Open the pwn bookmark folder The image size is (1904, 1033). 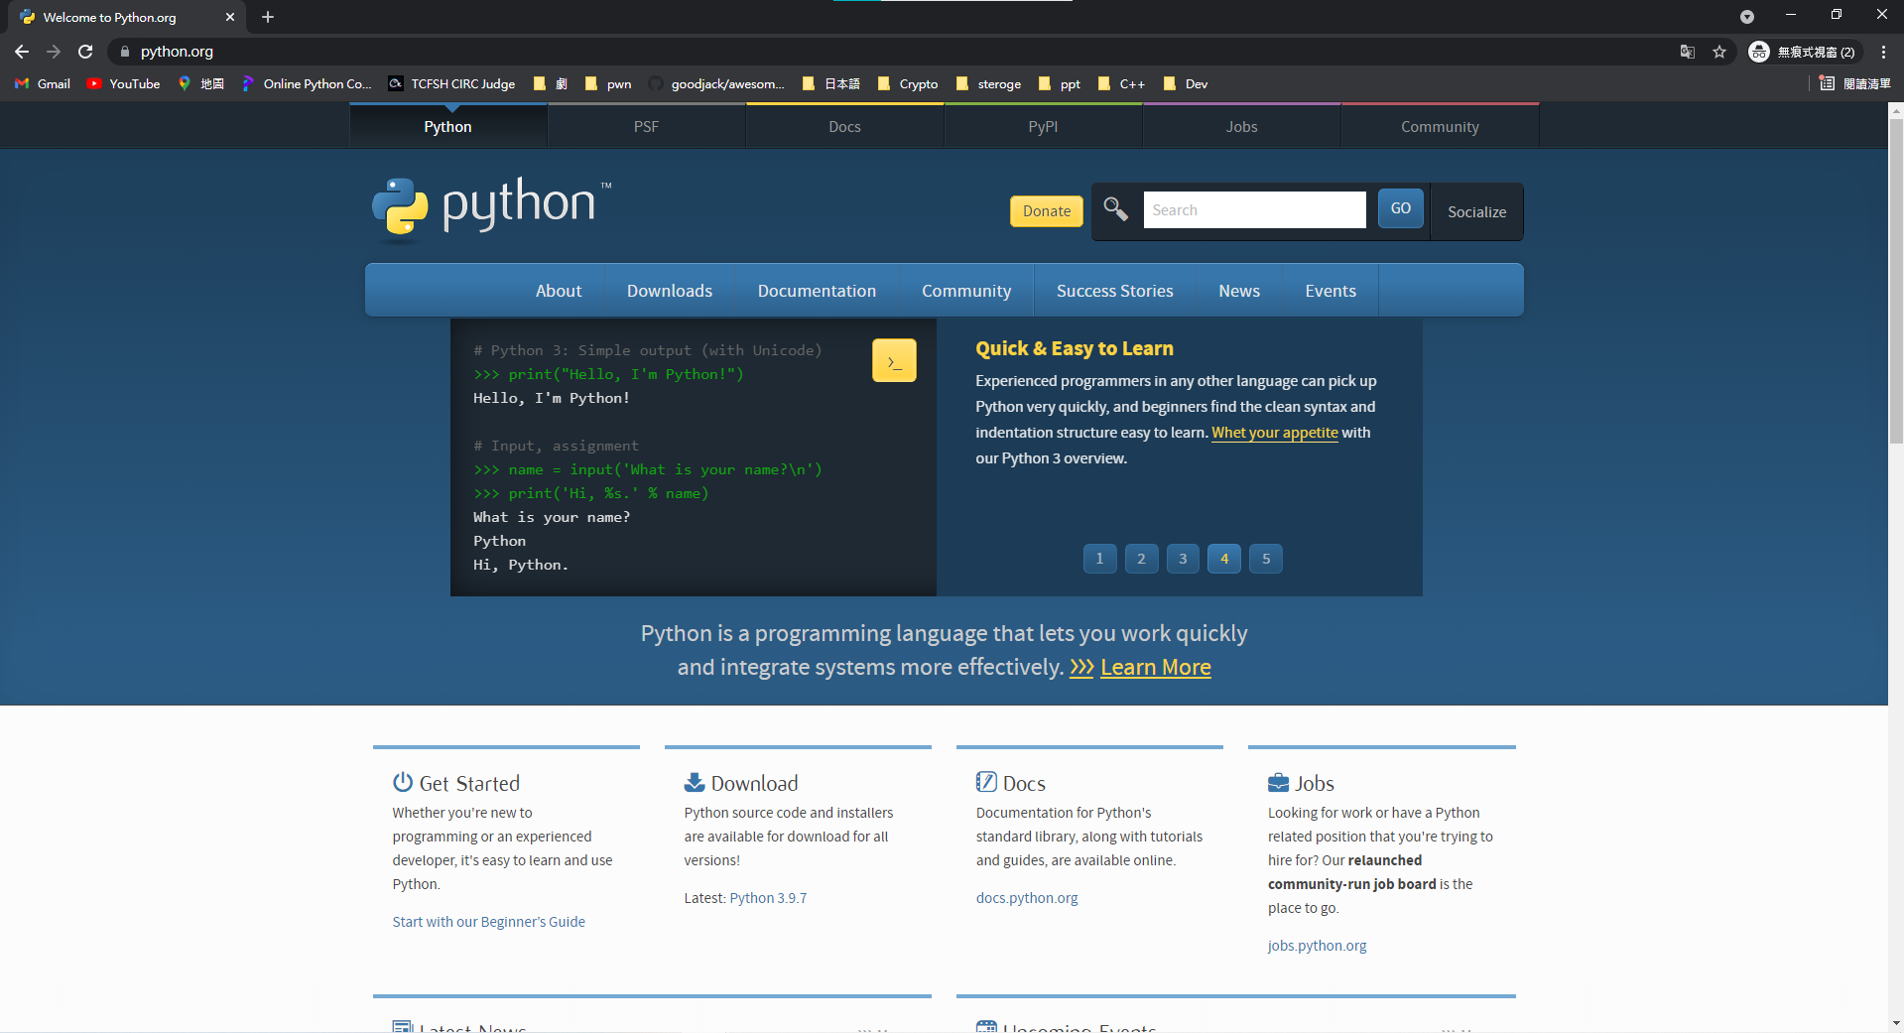[608, 84]
